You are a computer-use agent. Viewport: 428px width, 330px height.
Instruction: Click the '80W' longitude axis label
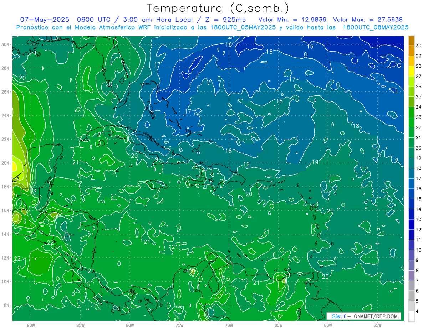pos(130,325)
